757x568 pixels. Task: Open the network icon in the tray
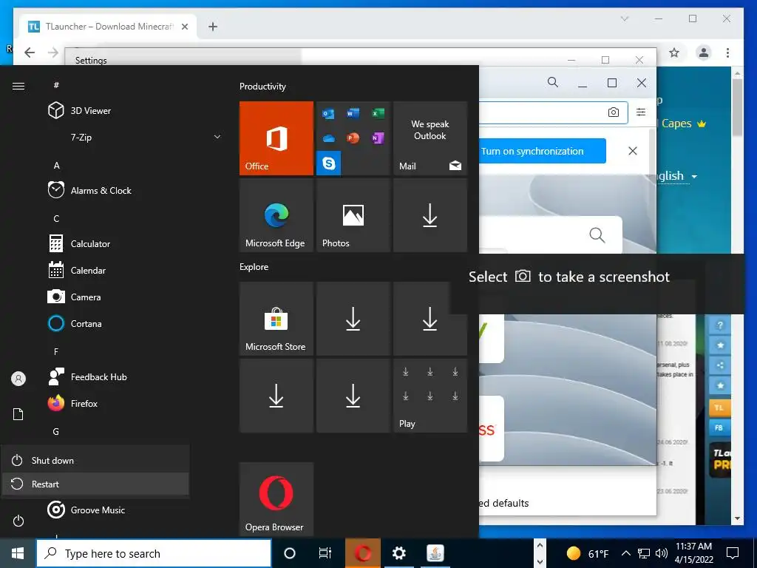click(644, 553)
